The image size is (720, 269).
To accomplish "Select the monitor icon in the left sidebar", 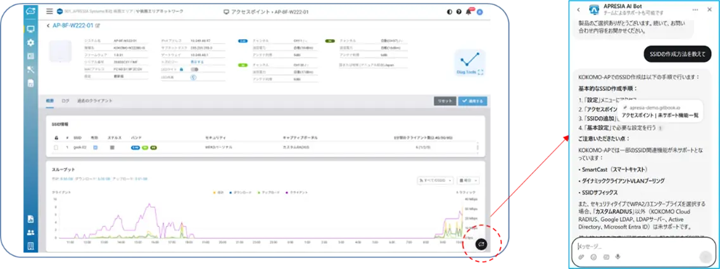I will 30,29.
